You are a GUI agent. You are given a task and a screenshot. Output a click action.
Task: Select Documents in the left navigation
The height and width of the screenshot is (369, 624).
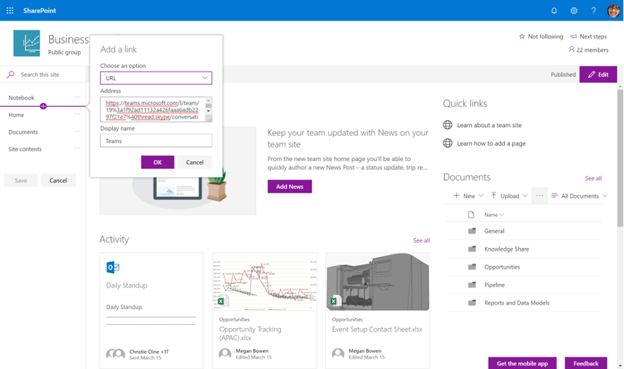23,131
